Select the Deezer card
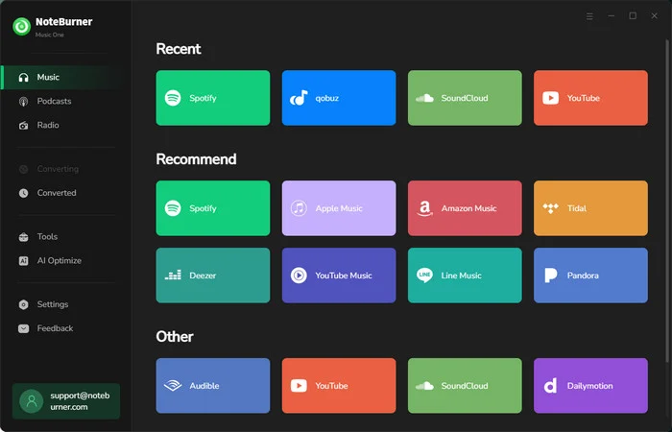The image size is (672, 432). pos(213,276)
